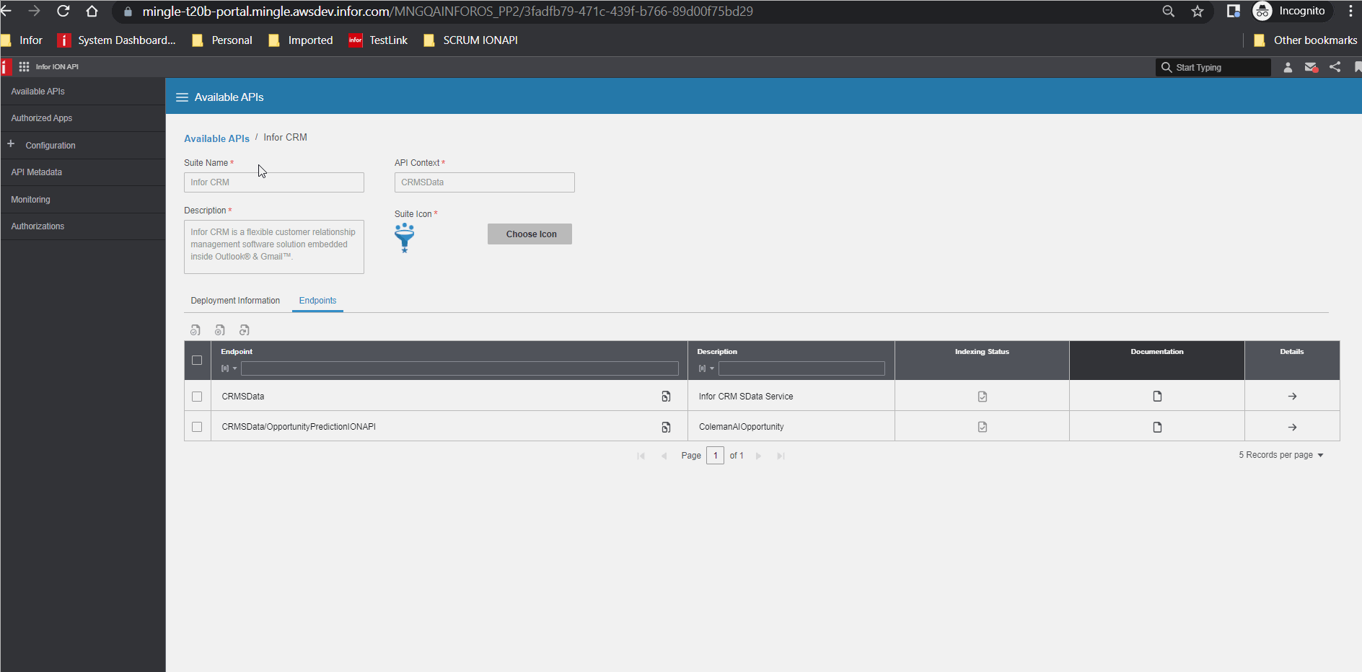This screenshot has width=1362, height=672.
Task: Sort by the Indexing Status column header
Action: pyautogui.click(x=982, y=352)
